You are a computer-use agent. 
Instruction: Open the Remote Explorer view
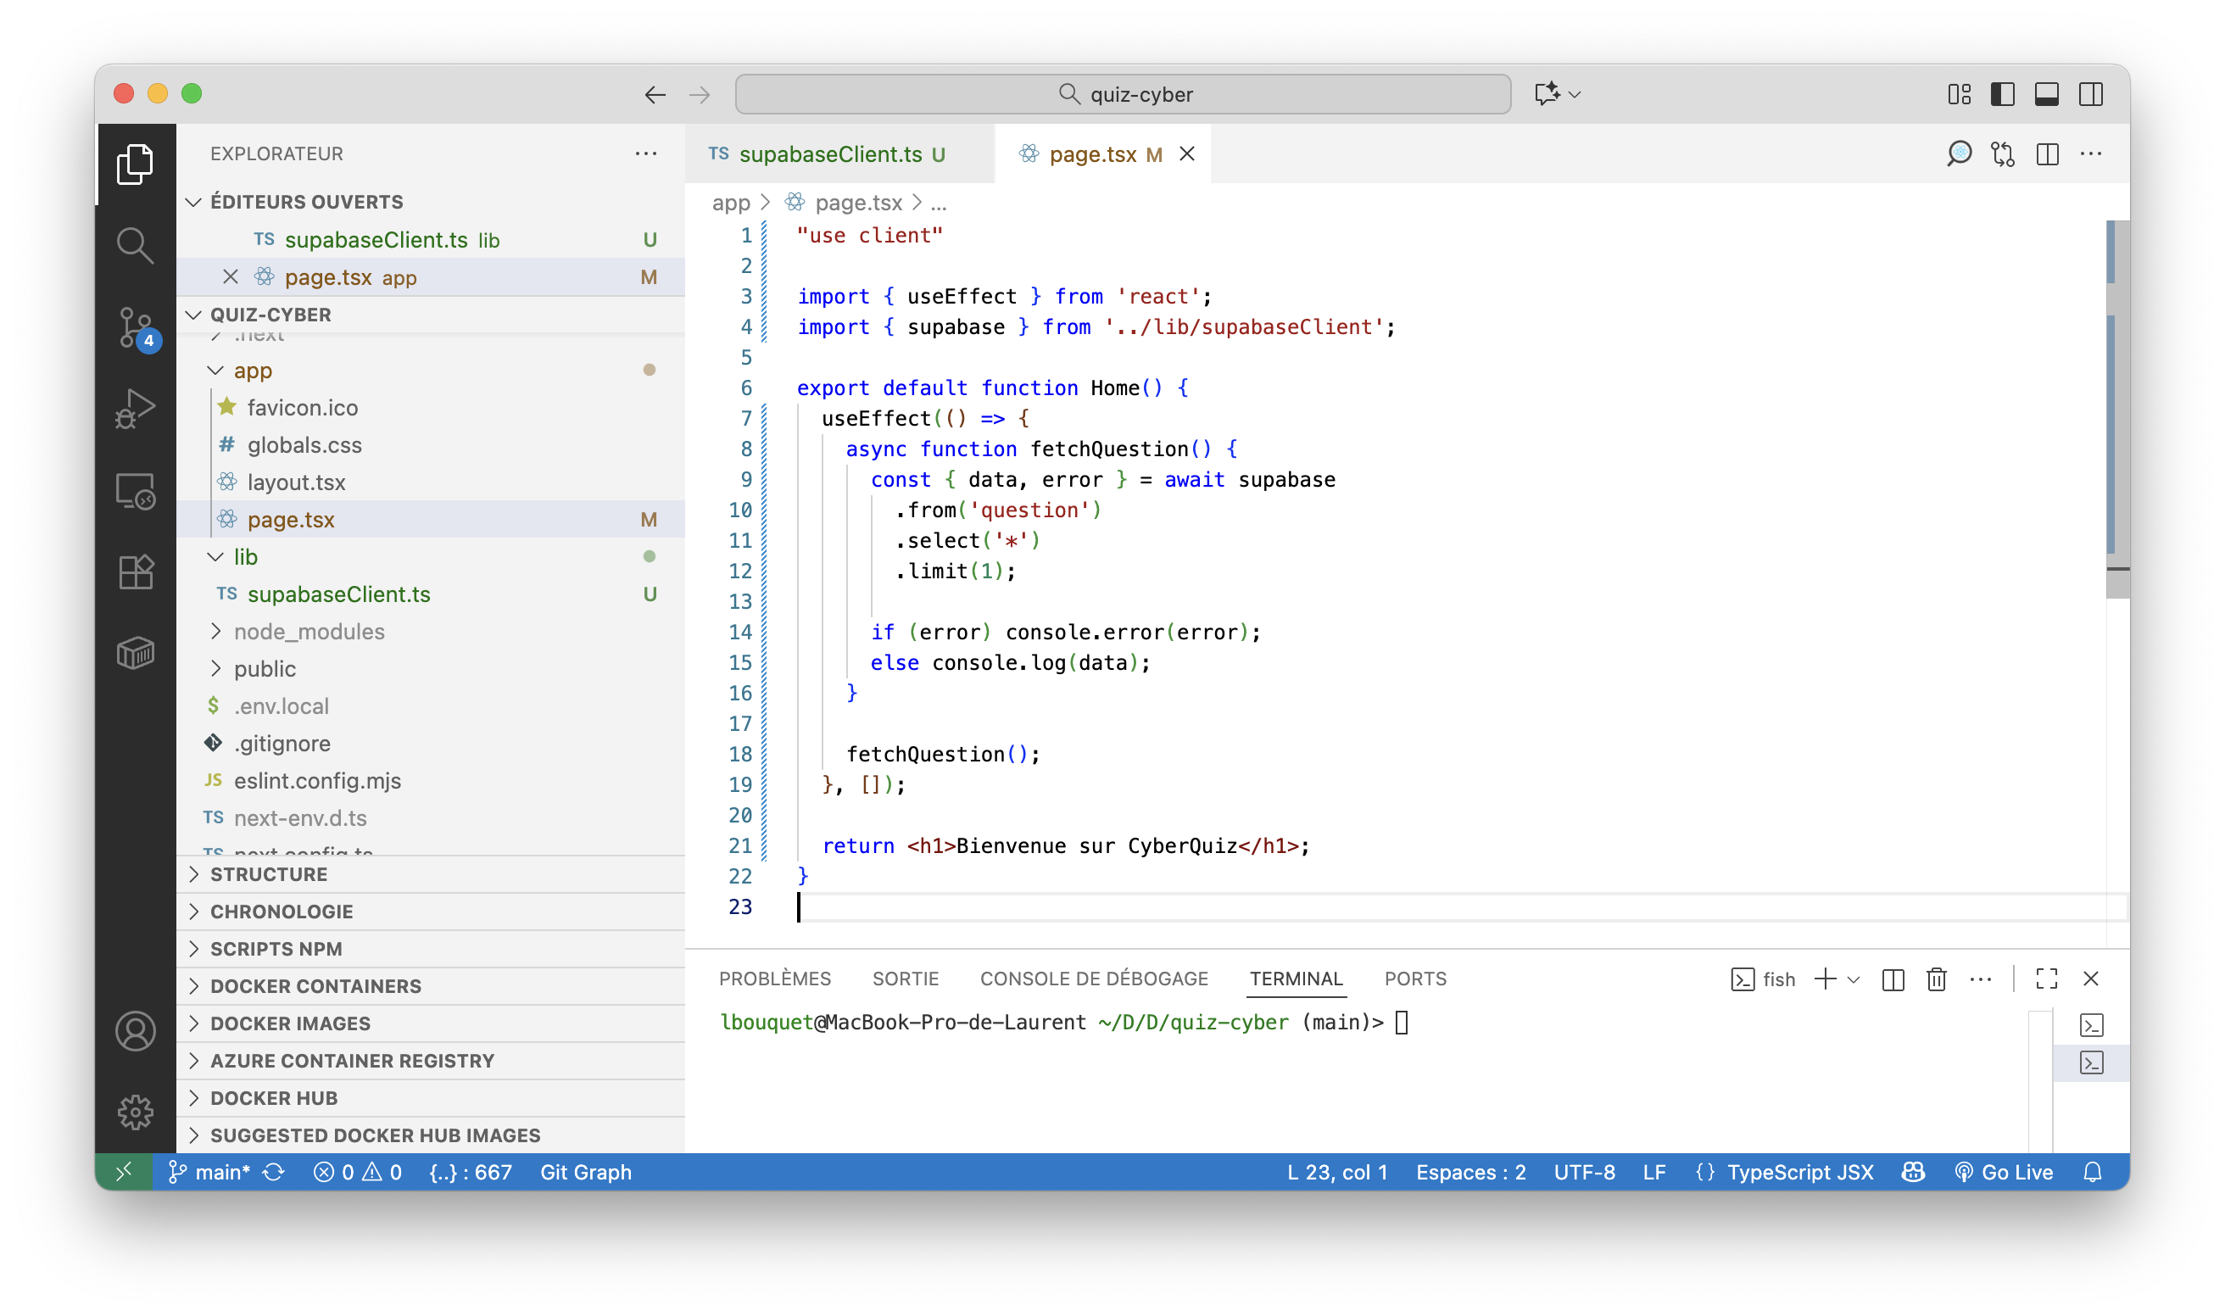click(x=135, y=490)
